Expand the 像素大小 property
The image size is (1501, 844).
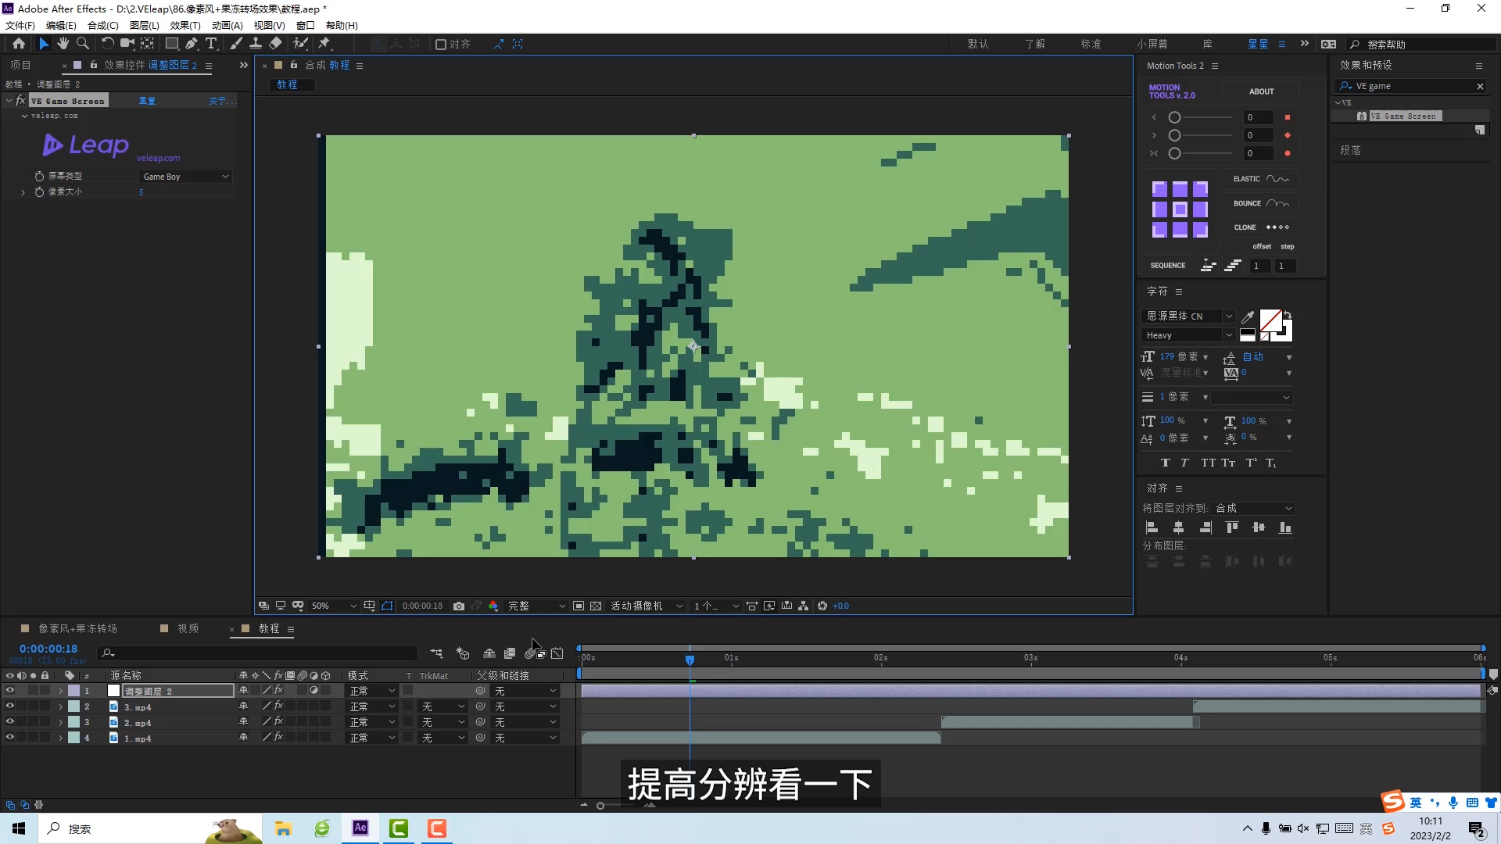pos(23,192)
